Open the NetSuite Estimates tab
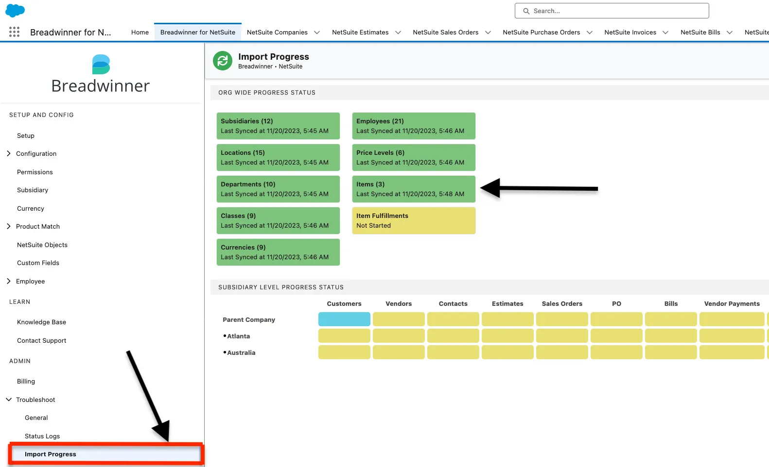 pos(360,32)
